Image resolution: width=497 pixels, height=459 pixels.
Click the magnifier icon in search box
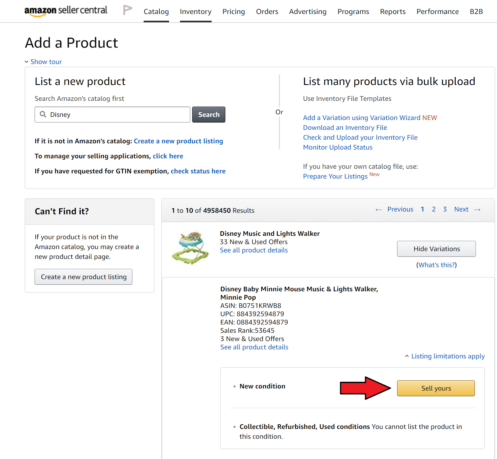(43, 114)
